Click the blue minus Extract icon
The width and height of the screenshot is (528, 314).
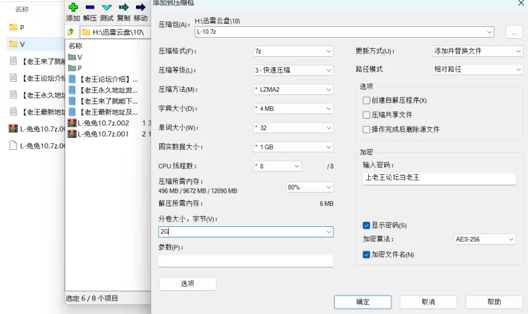pyautogui.click(x=90, y=7)
